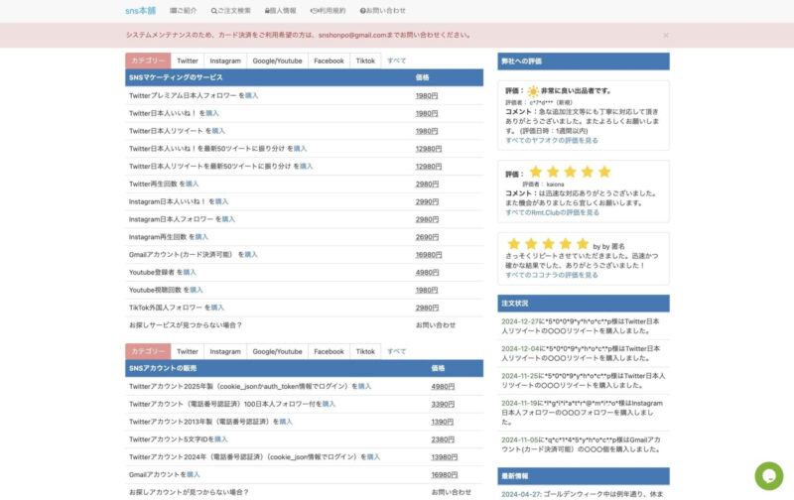Open すべてのRmt.Clubの評価を見る link
794x500 pixels.
(552, 213)
